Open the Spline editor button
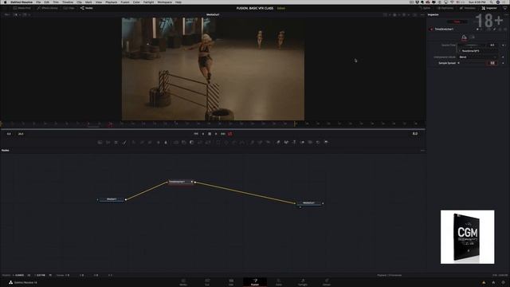This screenshot has width=510, height=287. click(x=425, y=8)
